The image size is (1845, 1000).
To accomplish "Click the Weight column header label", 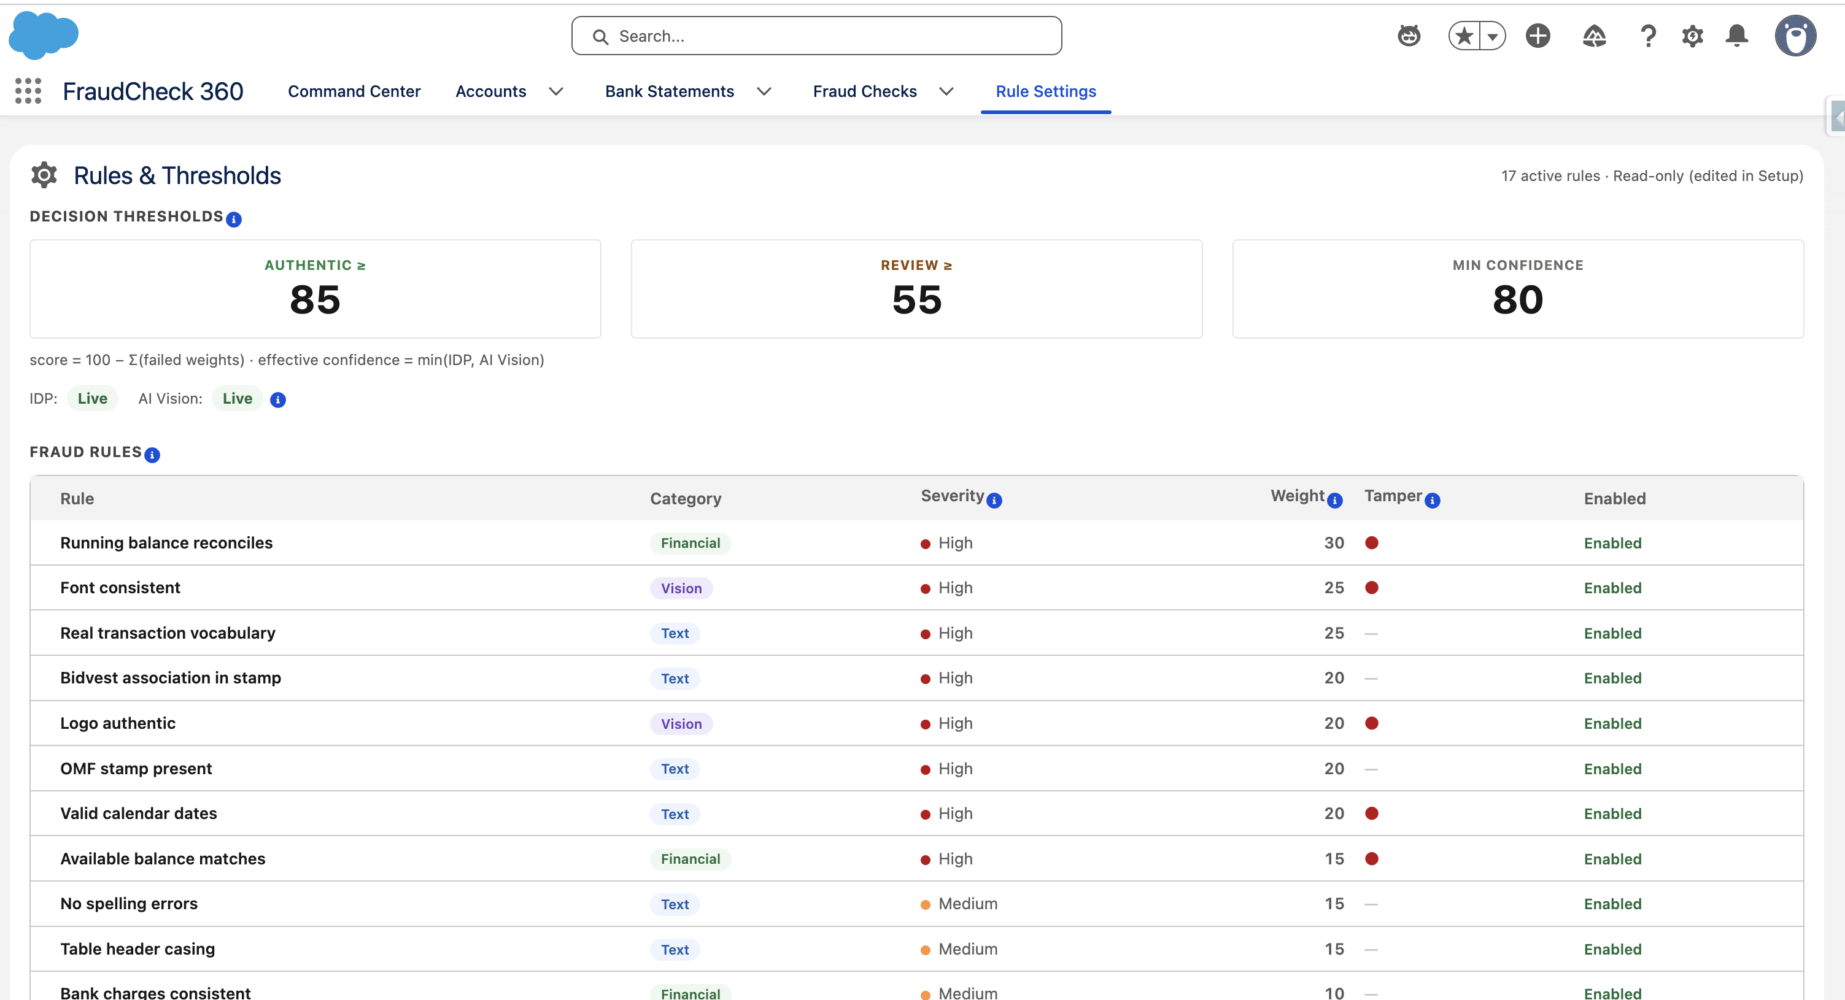I will pos(1297,496).
